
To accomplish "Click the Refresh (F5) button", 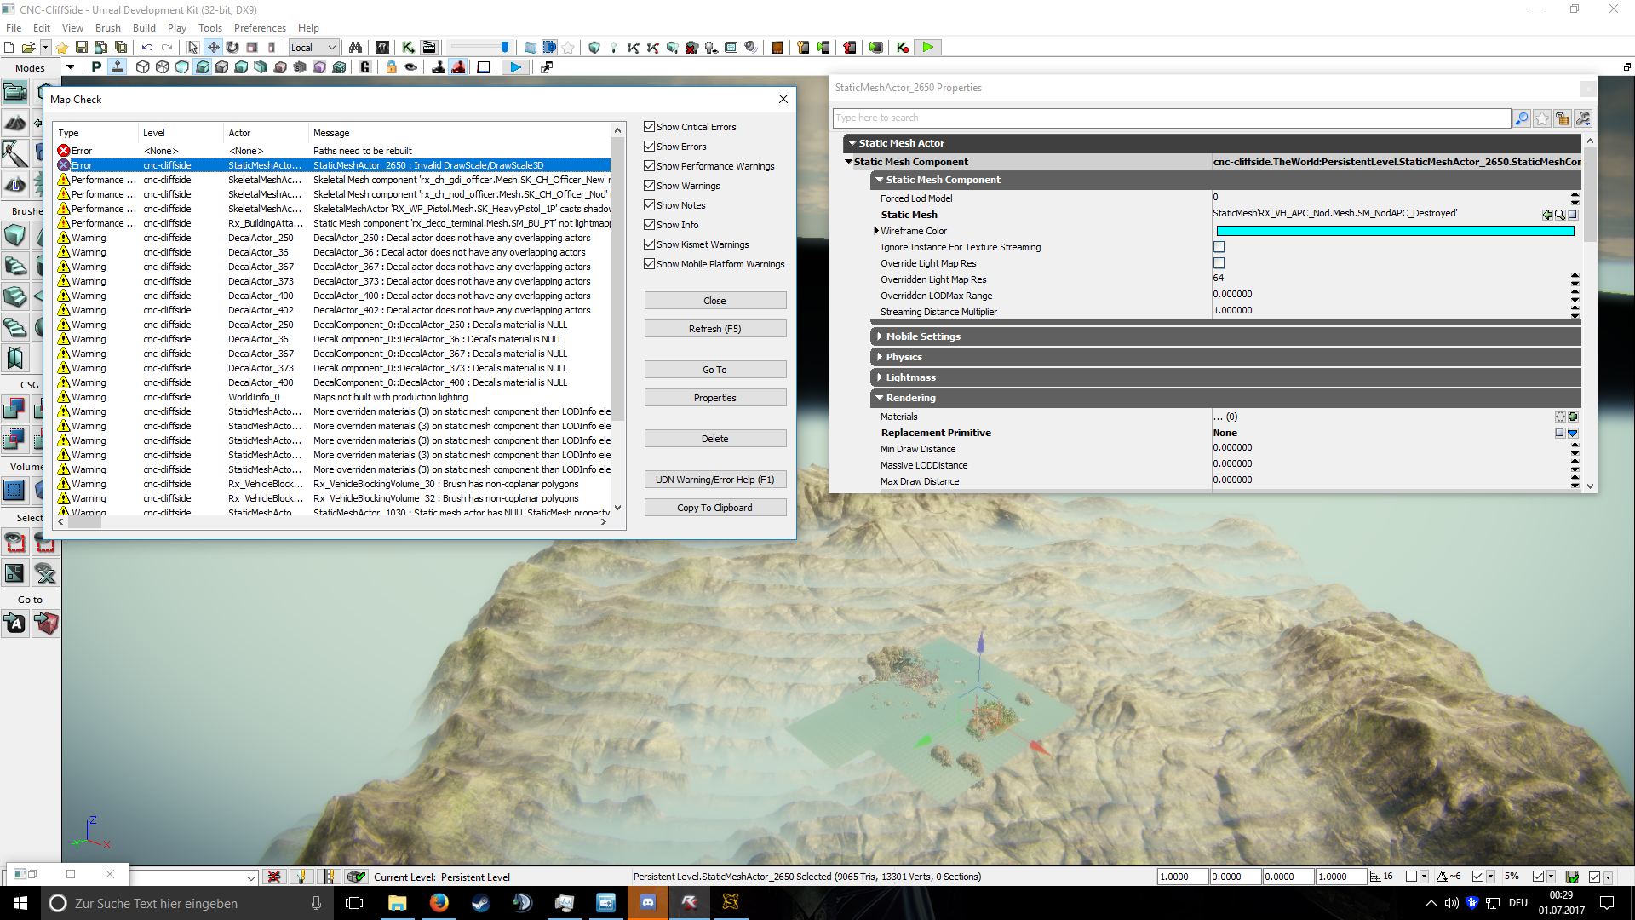I will pyautogui.click(x=715, y=329).
